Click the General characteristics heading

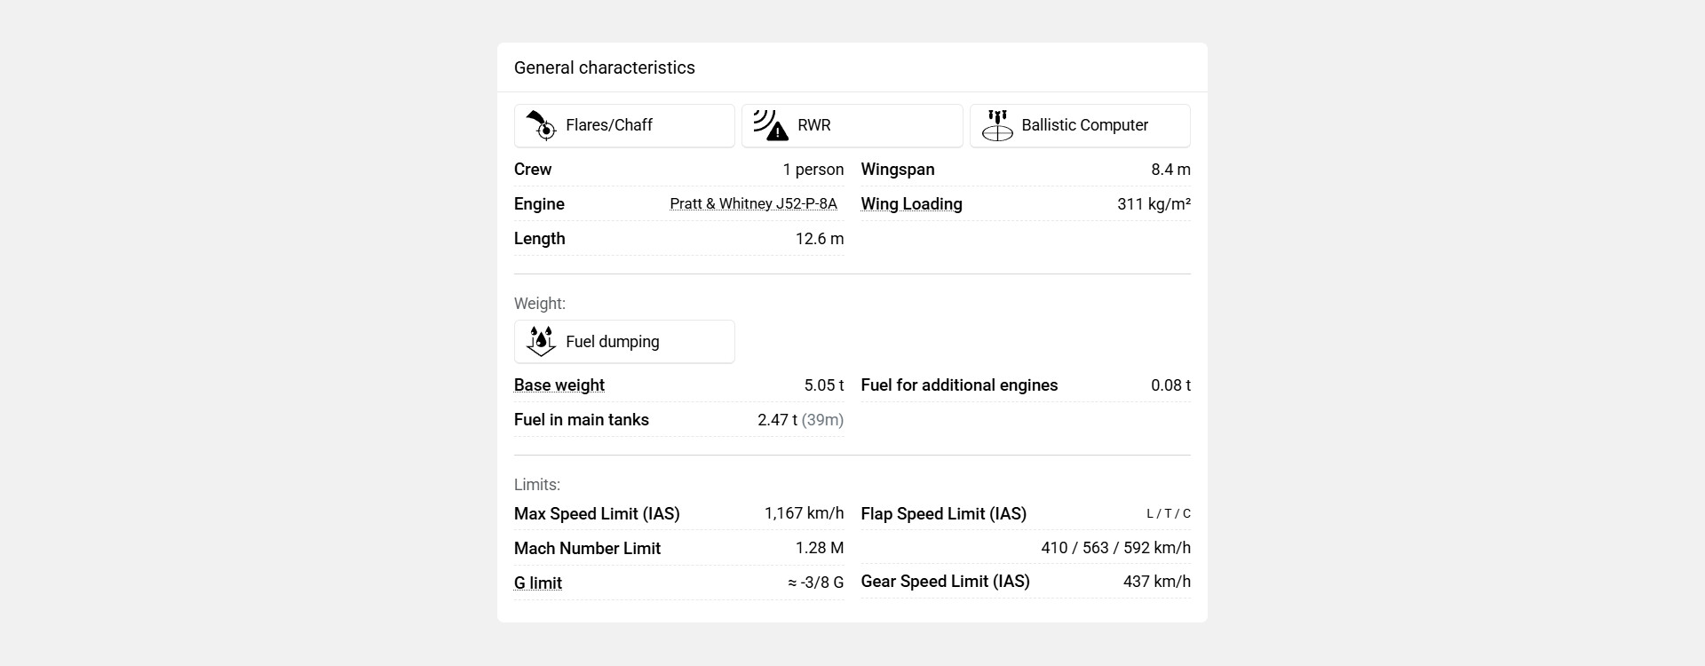pyautogui.click(x=604, y=68)
